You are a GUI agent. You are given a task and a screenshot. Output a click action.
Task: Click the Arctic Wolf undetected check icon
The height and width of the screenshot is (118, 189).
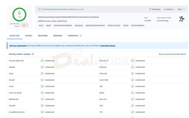[x=133, y=80]
